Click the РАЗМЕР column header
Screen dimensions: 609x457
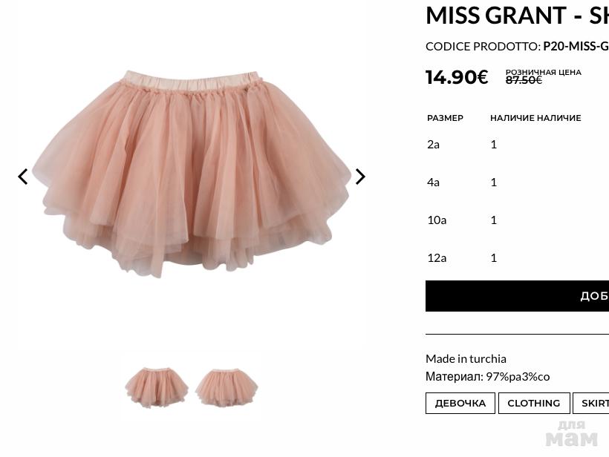(445, 118)
